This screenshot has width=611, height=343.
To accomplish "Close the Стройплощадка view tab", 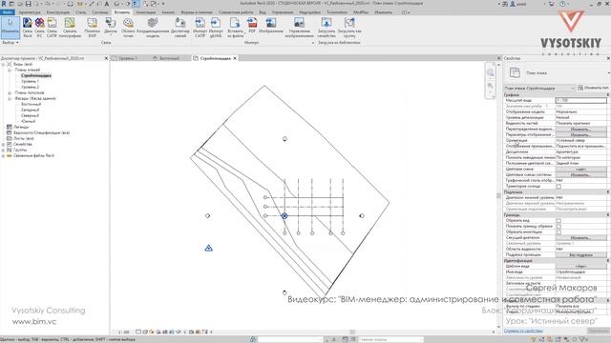I will point(235,58).
